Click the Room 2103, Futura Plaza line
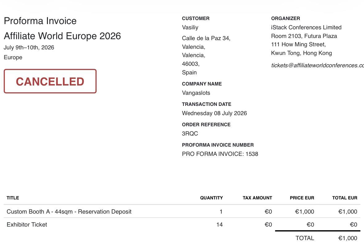The height and width of the screenshot is (246, 364). [304, 36]
